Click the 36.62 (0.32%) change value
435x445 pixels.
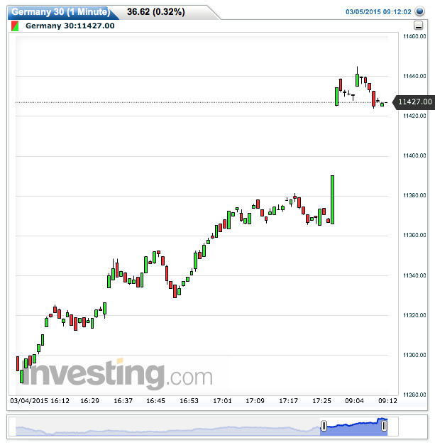156,12
